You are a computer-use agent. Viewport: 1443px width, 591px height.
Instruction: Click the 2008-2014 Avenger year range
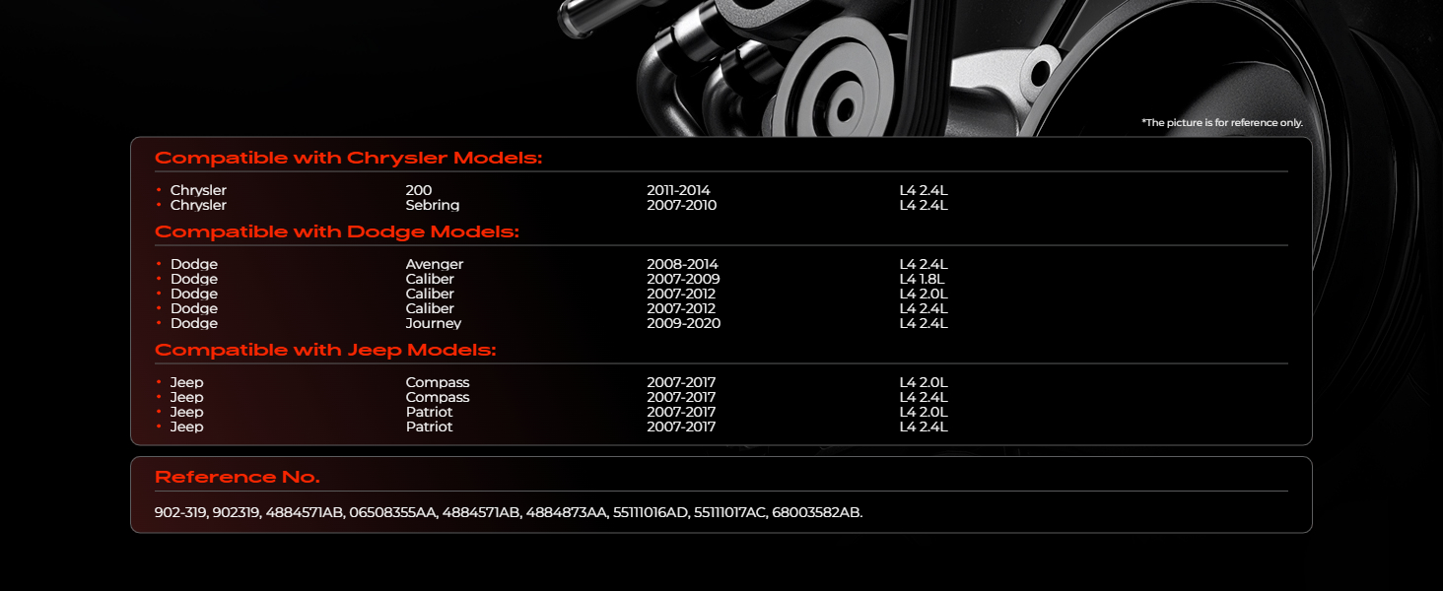coord(682,264)
